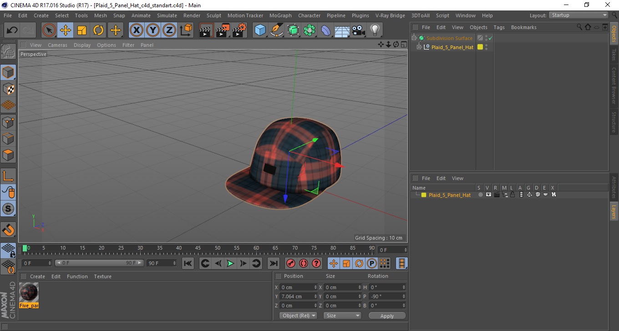619x331 pixels.
Task: Toggle X axis lock
Action: pyautogui.click(x=136, y=30)
